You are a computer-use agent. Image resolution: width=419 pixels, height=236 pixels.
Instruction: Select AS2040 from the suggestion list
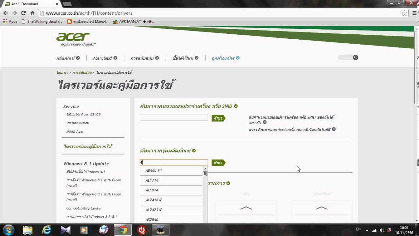click(171, 219)
